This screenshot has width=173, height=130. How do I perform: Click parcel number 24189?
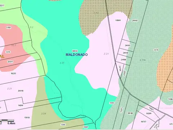pyautogui.click(x=124, y=60)
